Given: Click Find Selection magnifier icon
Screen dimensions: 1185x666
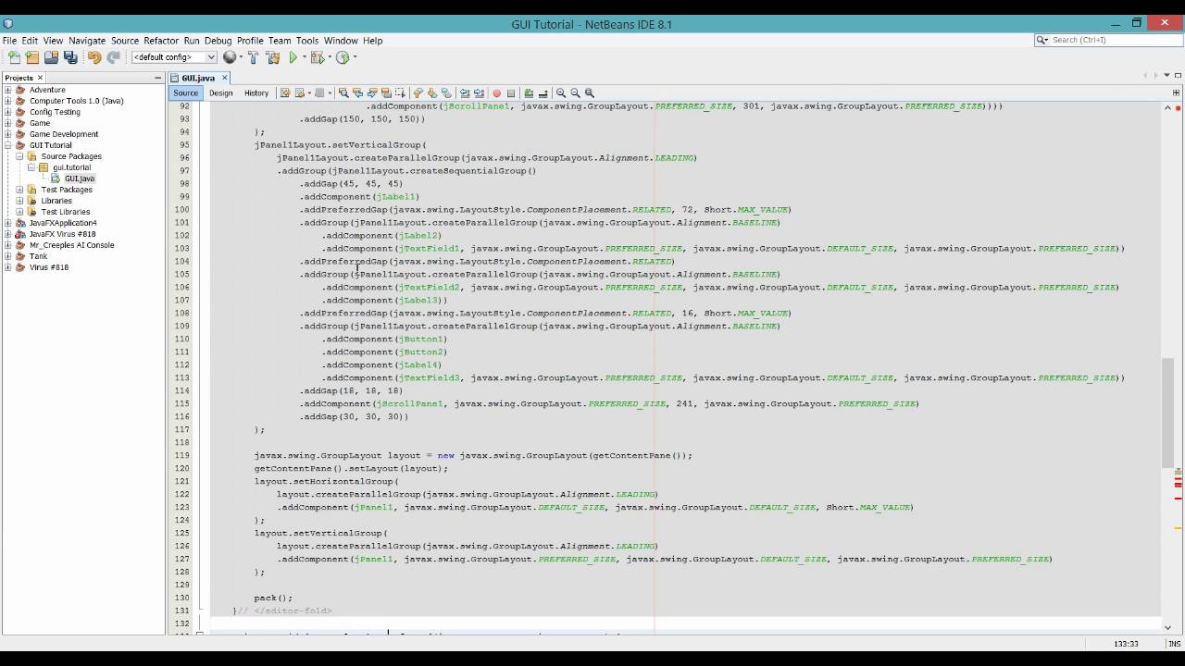Looking at the screenshot, I should (343, 92).
